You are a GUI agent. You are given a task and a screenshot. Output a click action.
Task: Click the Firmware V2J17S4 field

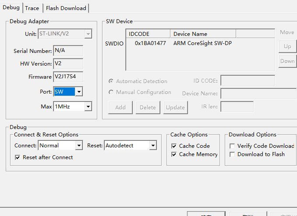tap(68, 77)
